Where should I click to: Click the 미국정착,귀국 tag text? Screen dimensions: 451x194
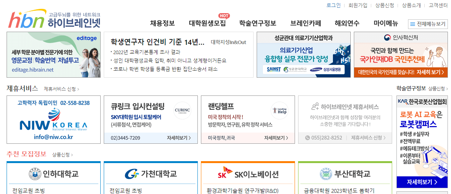[221, 138]
